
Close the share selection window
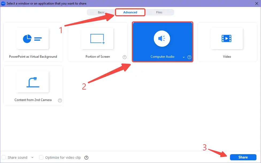257,3
